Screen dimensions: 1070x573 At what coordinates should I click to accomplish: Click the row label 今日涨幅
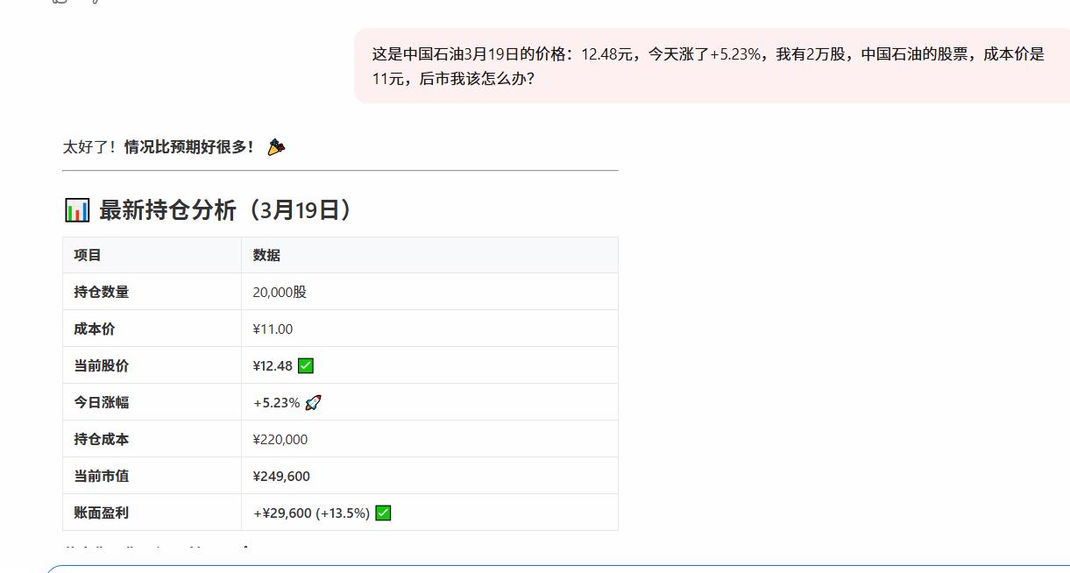click(x=101, y=402)
